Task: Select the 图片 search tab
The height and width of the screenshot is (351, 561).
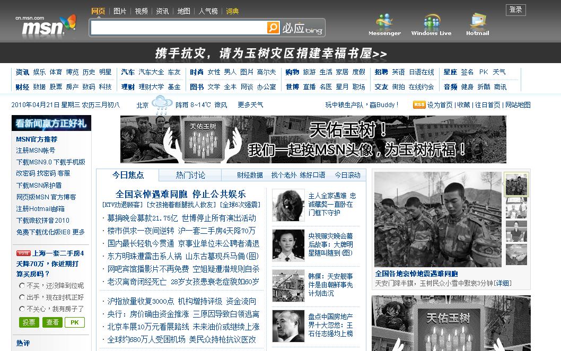Action: coord(120,11)
